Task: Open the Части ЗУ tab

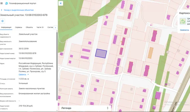Action: tap(40, 27)
